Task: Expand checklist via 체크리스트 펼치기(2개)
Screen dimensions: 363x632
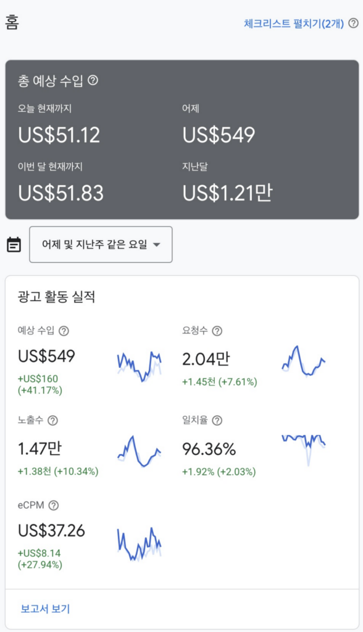Action: point(294,23)
